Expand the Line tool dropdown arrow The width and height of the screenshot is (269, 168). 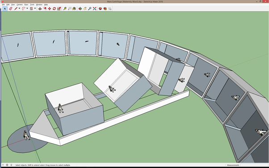[19, 8]
